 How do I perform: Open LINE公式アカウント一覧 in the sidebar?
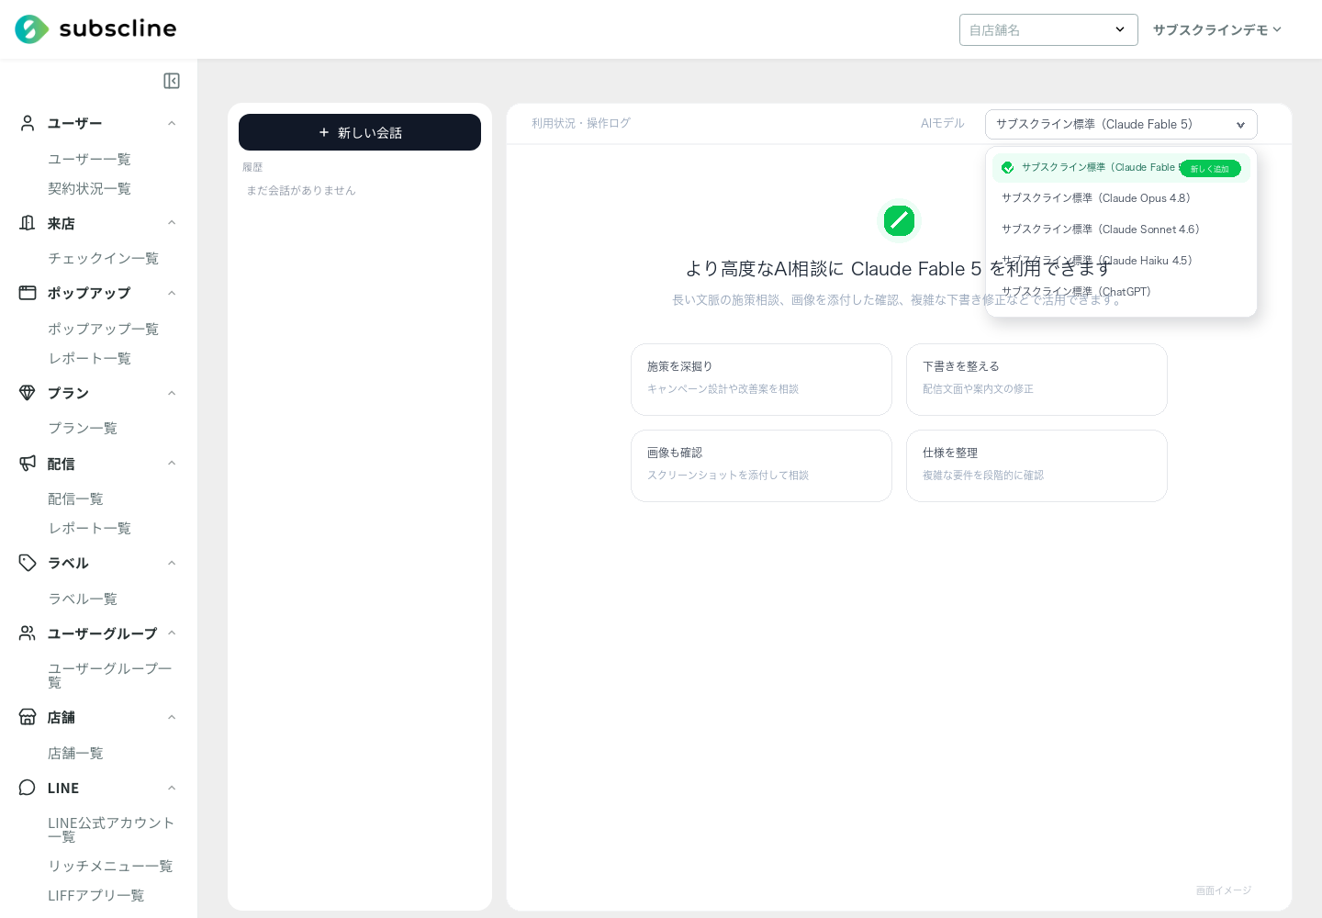pyautogui.click(x=111, y=829)
